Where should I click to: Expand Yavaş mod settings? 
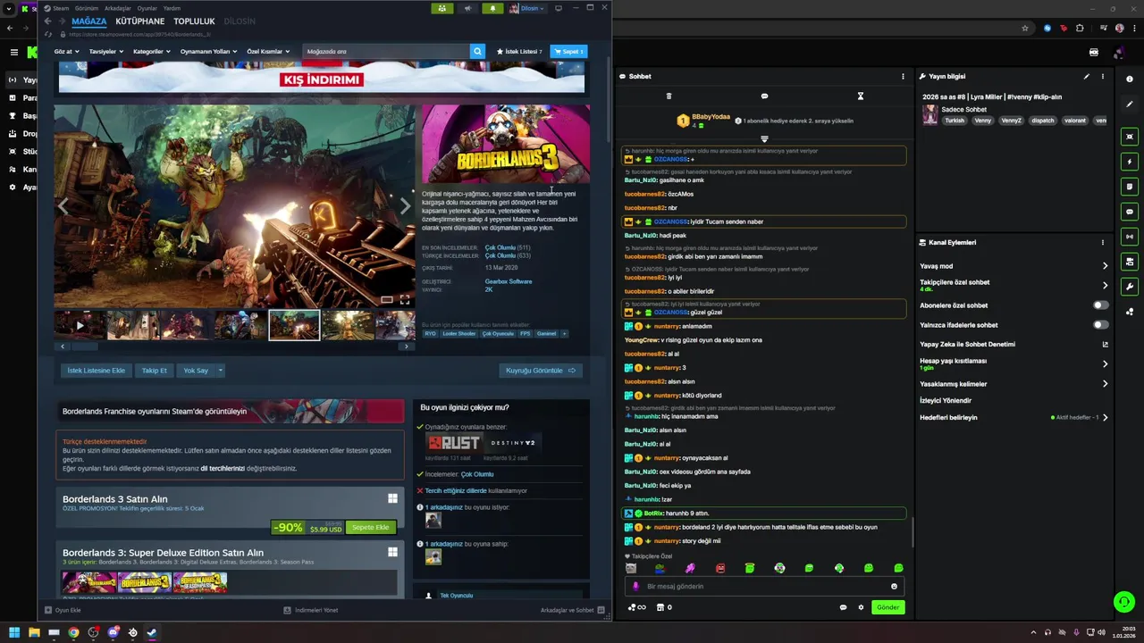click(1106, 266)
